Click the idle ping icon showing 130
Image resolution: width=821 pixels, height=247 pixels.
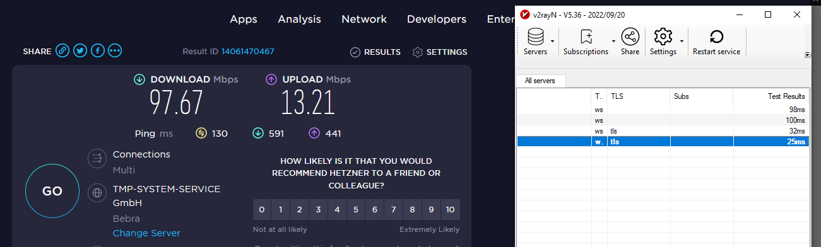click(202, 134)
